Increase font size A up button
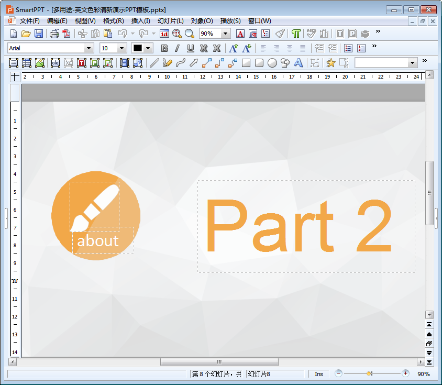 coord(234,48)
